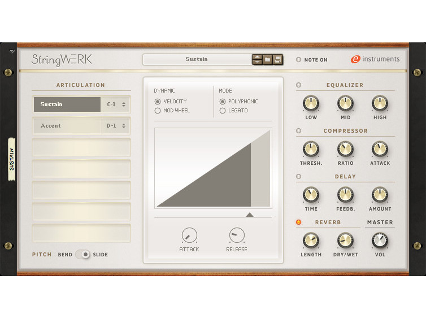The height and width of the screenshot is (319, 426).
Task: Click the Delay Feedb. knob
Action: click(x=345, y=195)
